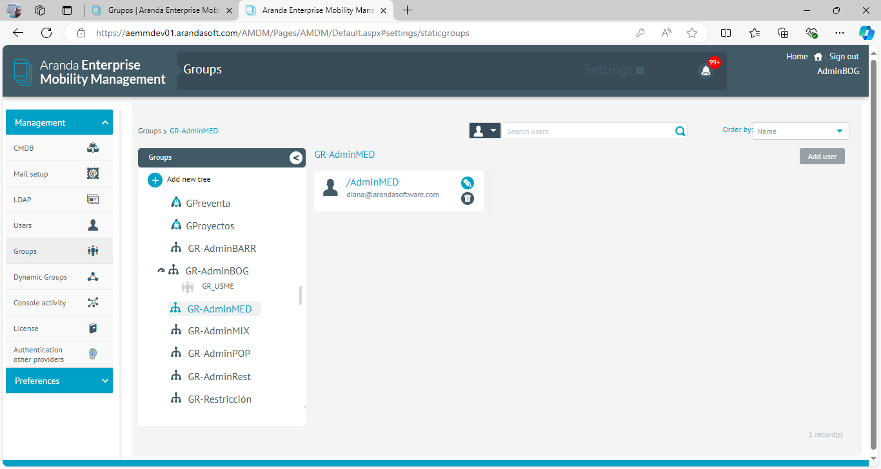The width and height of the screenshot is (881, 469).
Task: Click the Users person icon in the sidebar
Action: click(x=93, y=225)
